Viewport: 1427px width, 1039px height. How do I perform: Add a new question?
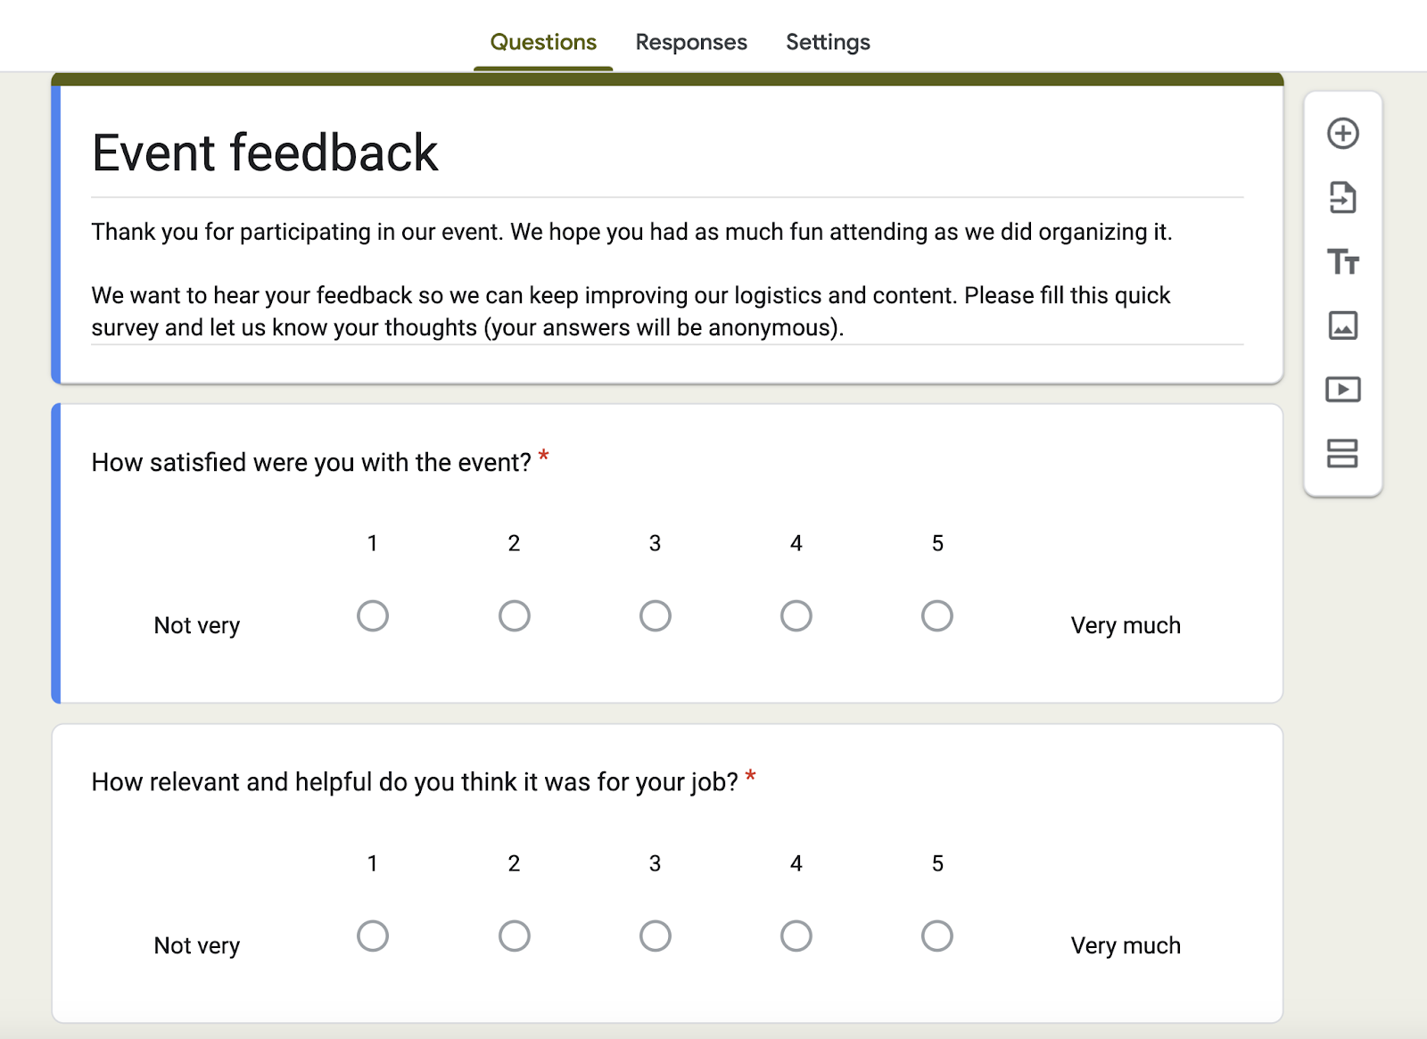(x=1343, y=132)
